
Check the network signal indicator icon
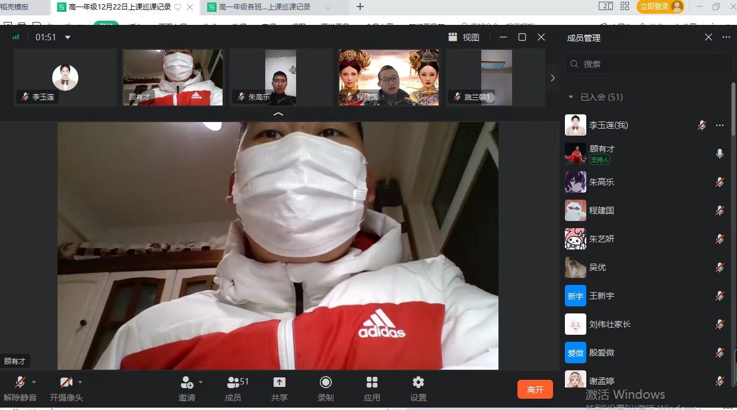15,37
